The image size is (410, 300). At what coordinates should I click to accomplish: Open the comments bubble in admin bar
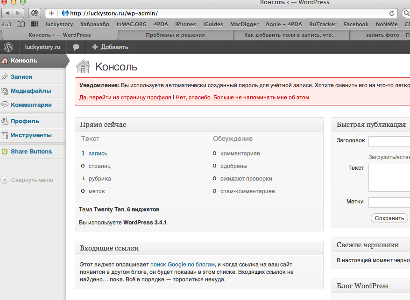[76, 47]
